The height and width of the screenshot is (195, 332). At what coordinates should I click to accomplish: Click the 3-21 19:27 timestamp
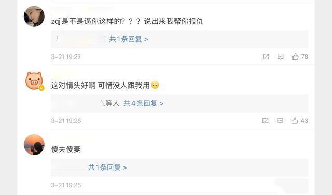click(x=66, y=57)
